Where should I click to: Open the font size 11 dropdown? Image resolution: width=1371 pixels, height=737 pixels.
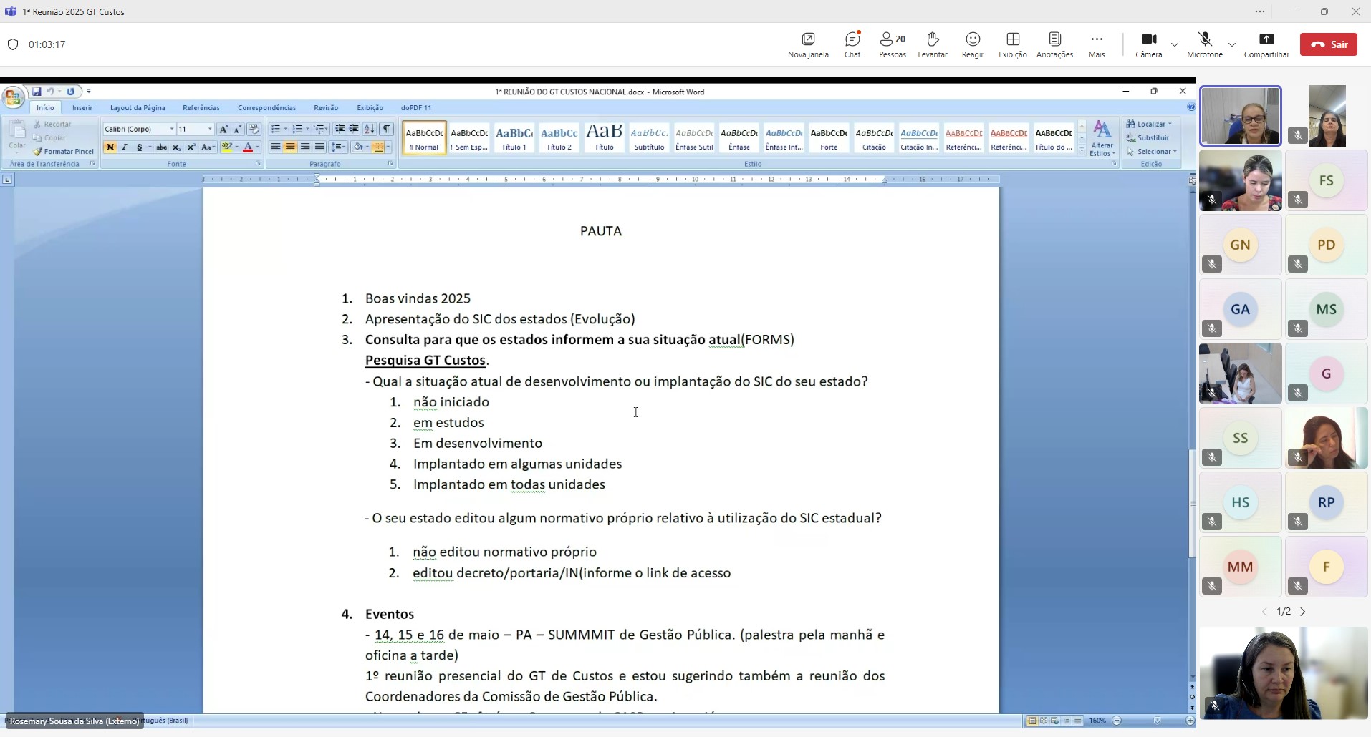(210, 129)
